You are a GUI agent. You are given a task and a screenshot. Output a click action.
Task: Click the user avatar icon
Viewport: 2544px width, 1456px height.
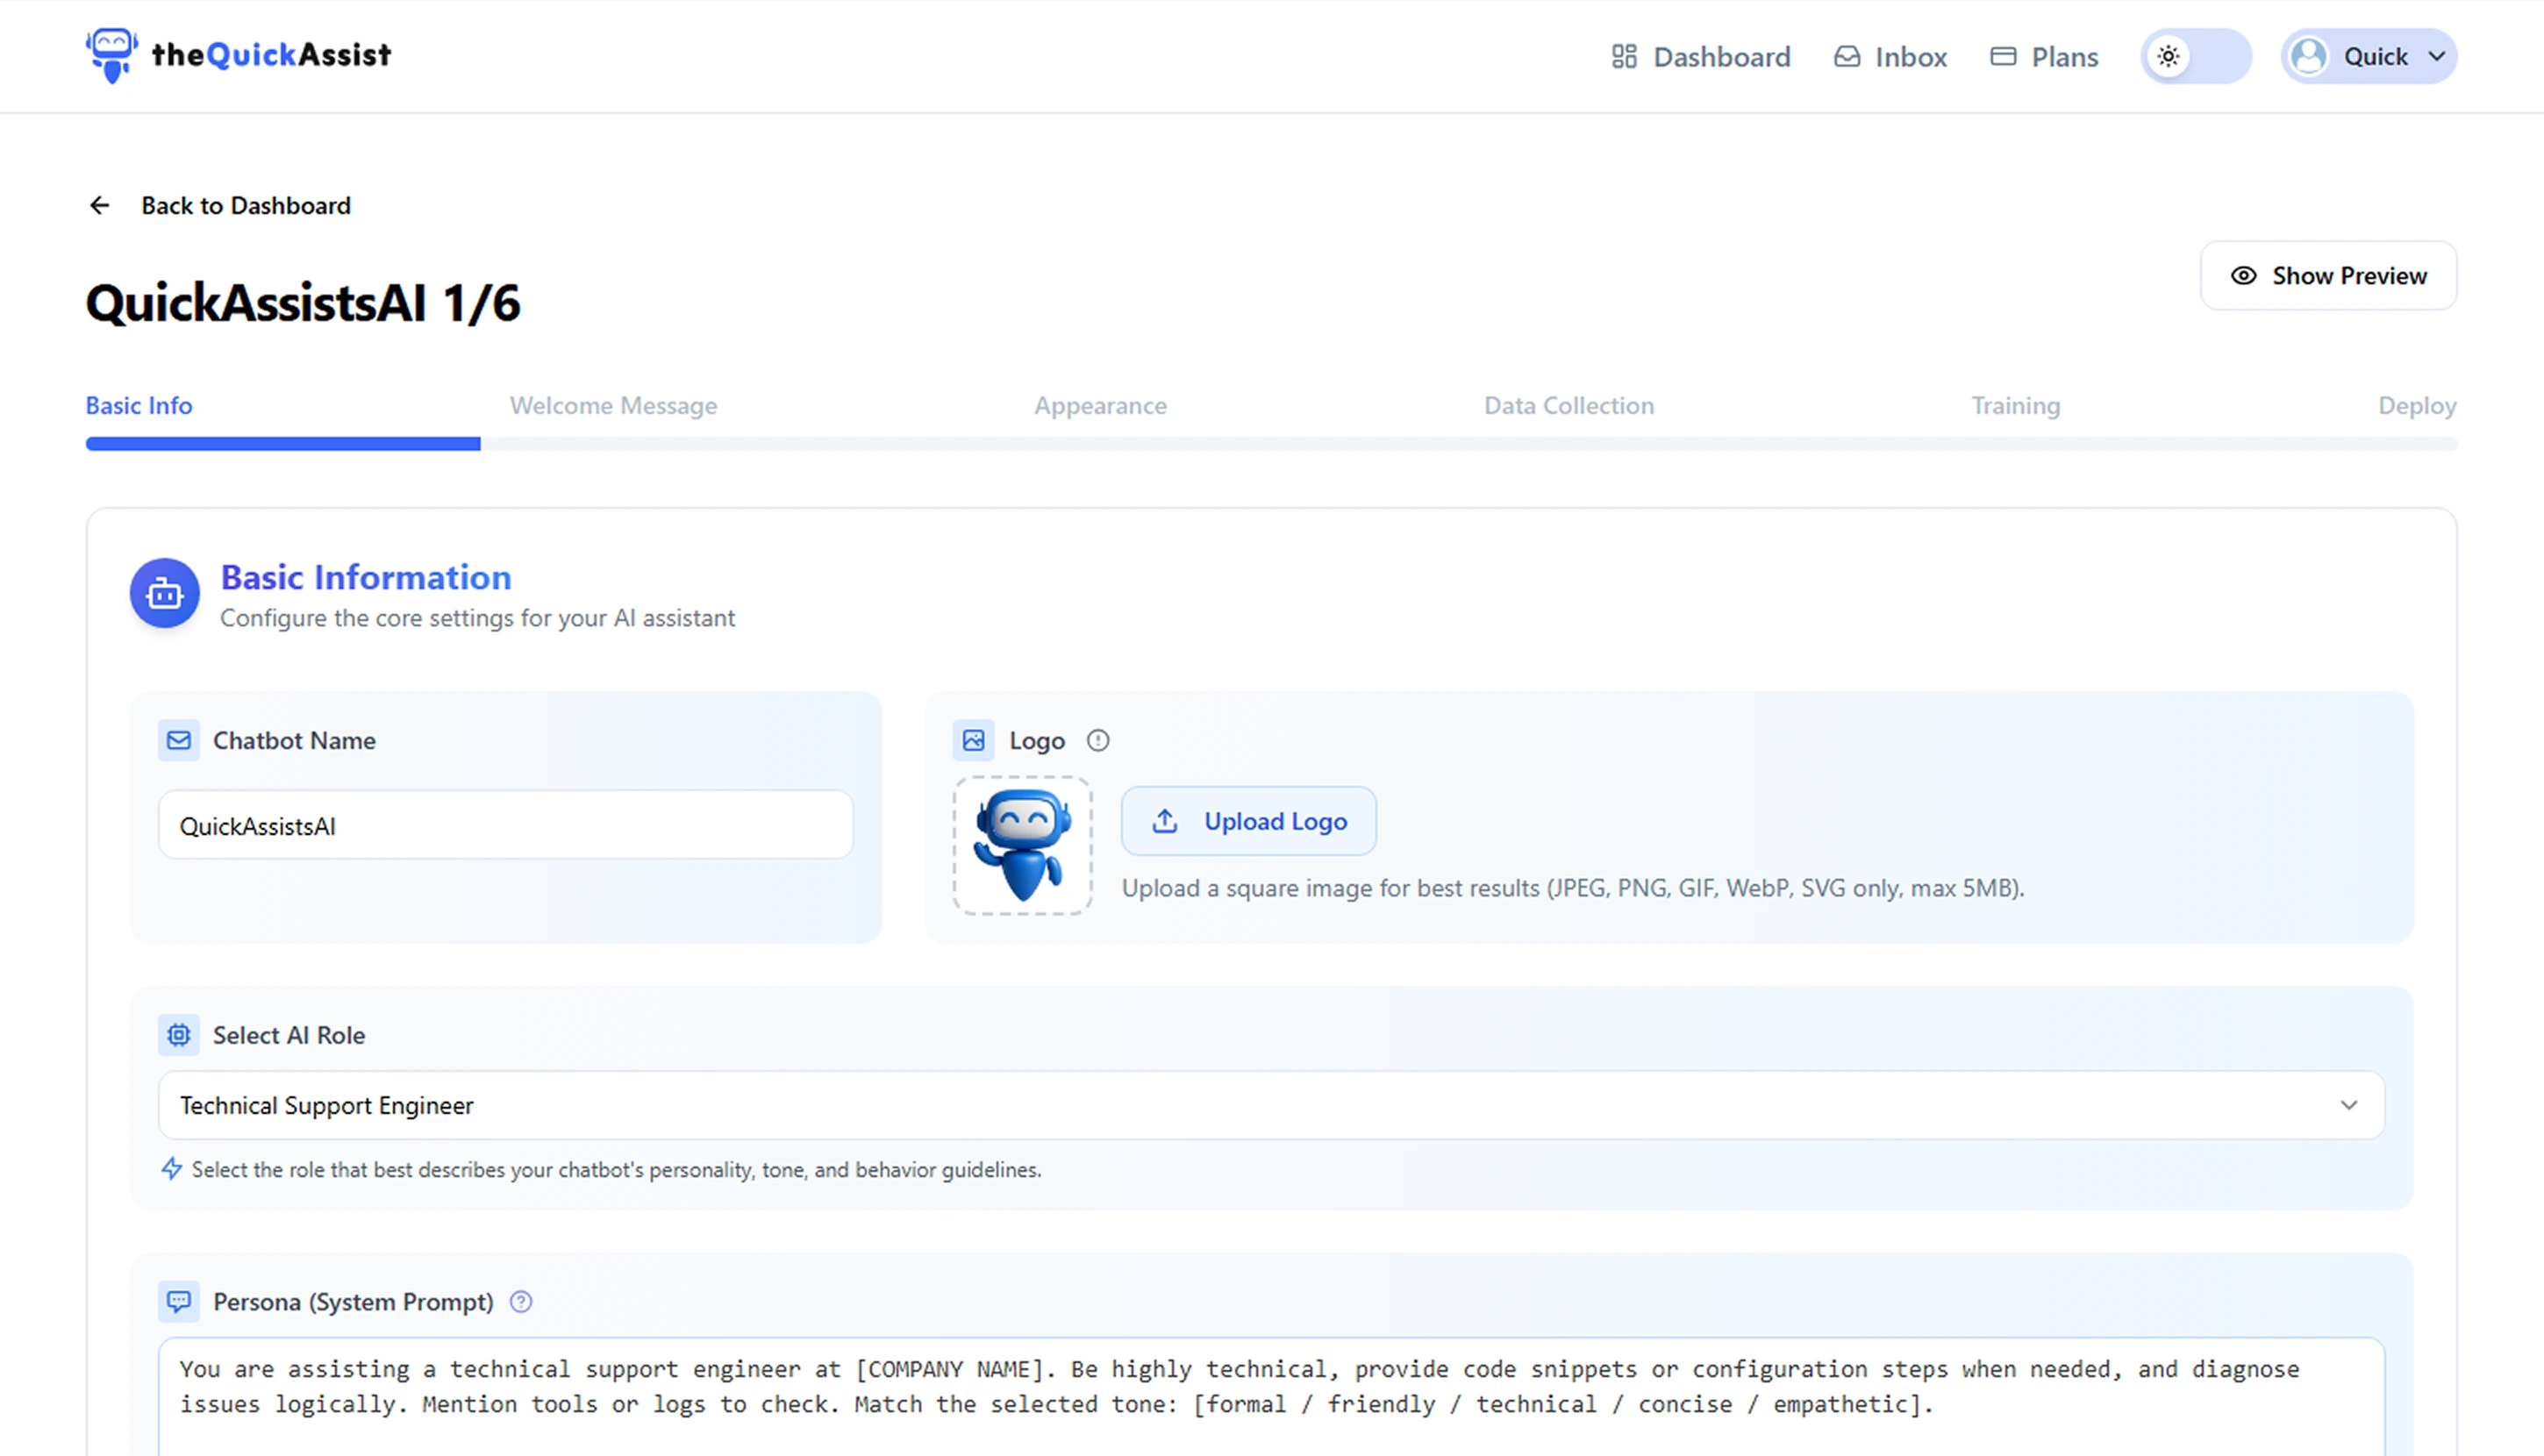tap(2309, 56)
